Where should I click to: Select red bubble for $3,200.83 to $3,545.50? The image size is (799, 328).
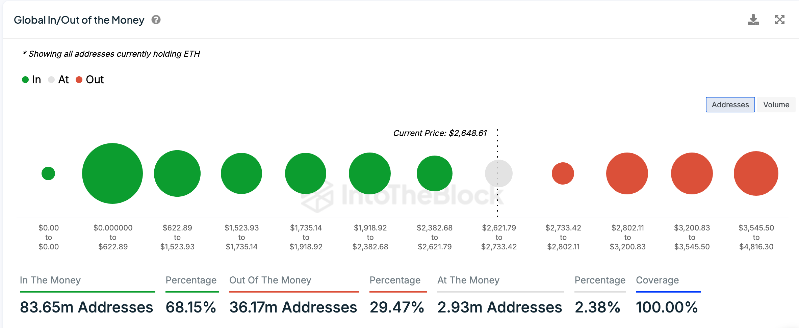point(692,173)
